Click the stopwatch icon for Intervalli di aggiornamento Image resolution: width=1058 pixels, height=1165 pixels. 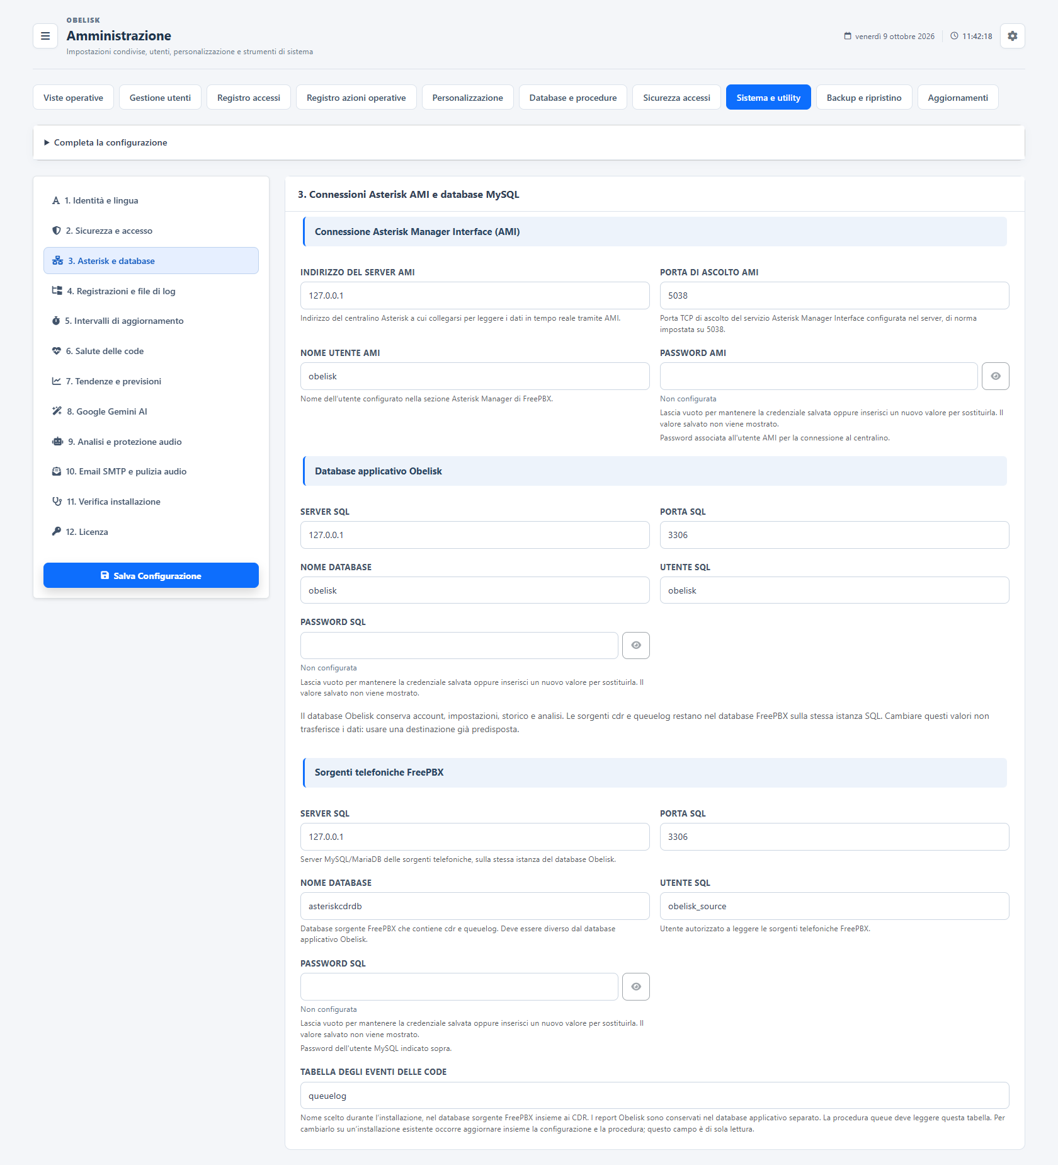click(56, 321)
